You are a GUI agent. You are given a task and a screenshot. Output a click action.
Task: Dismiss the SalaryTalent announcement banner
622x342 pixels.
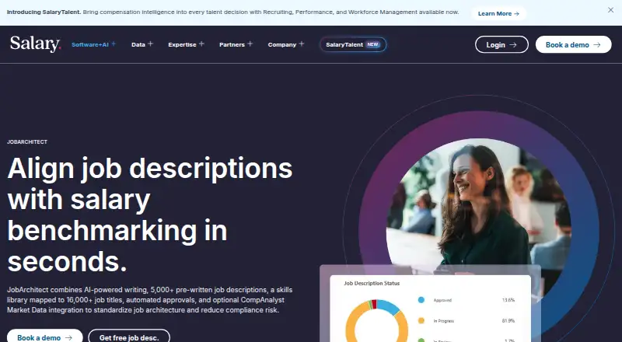[610, 10]
